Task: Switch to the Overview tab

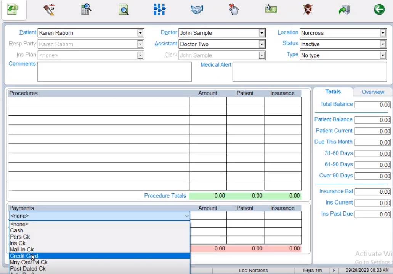Action: 372,92
